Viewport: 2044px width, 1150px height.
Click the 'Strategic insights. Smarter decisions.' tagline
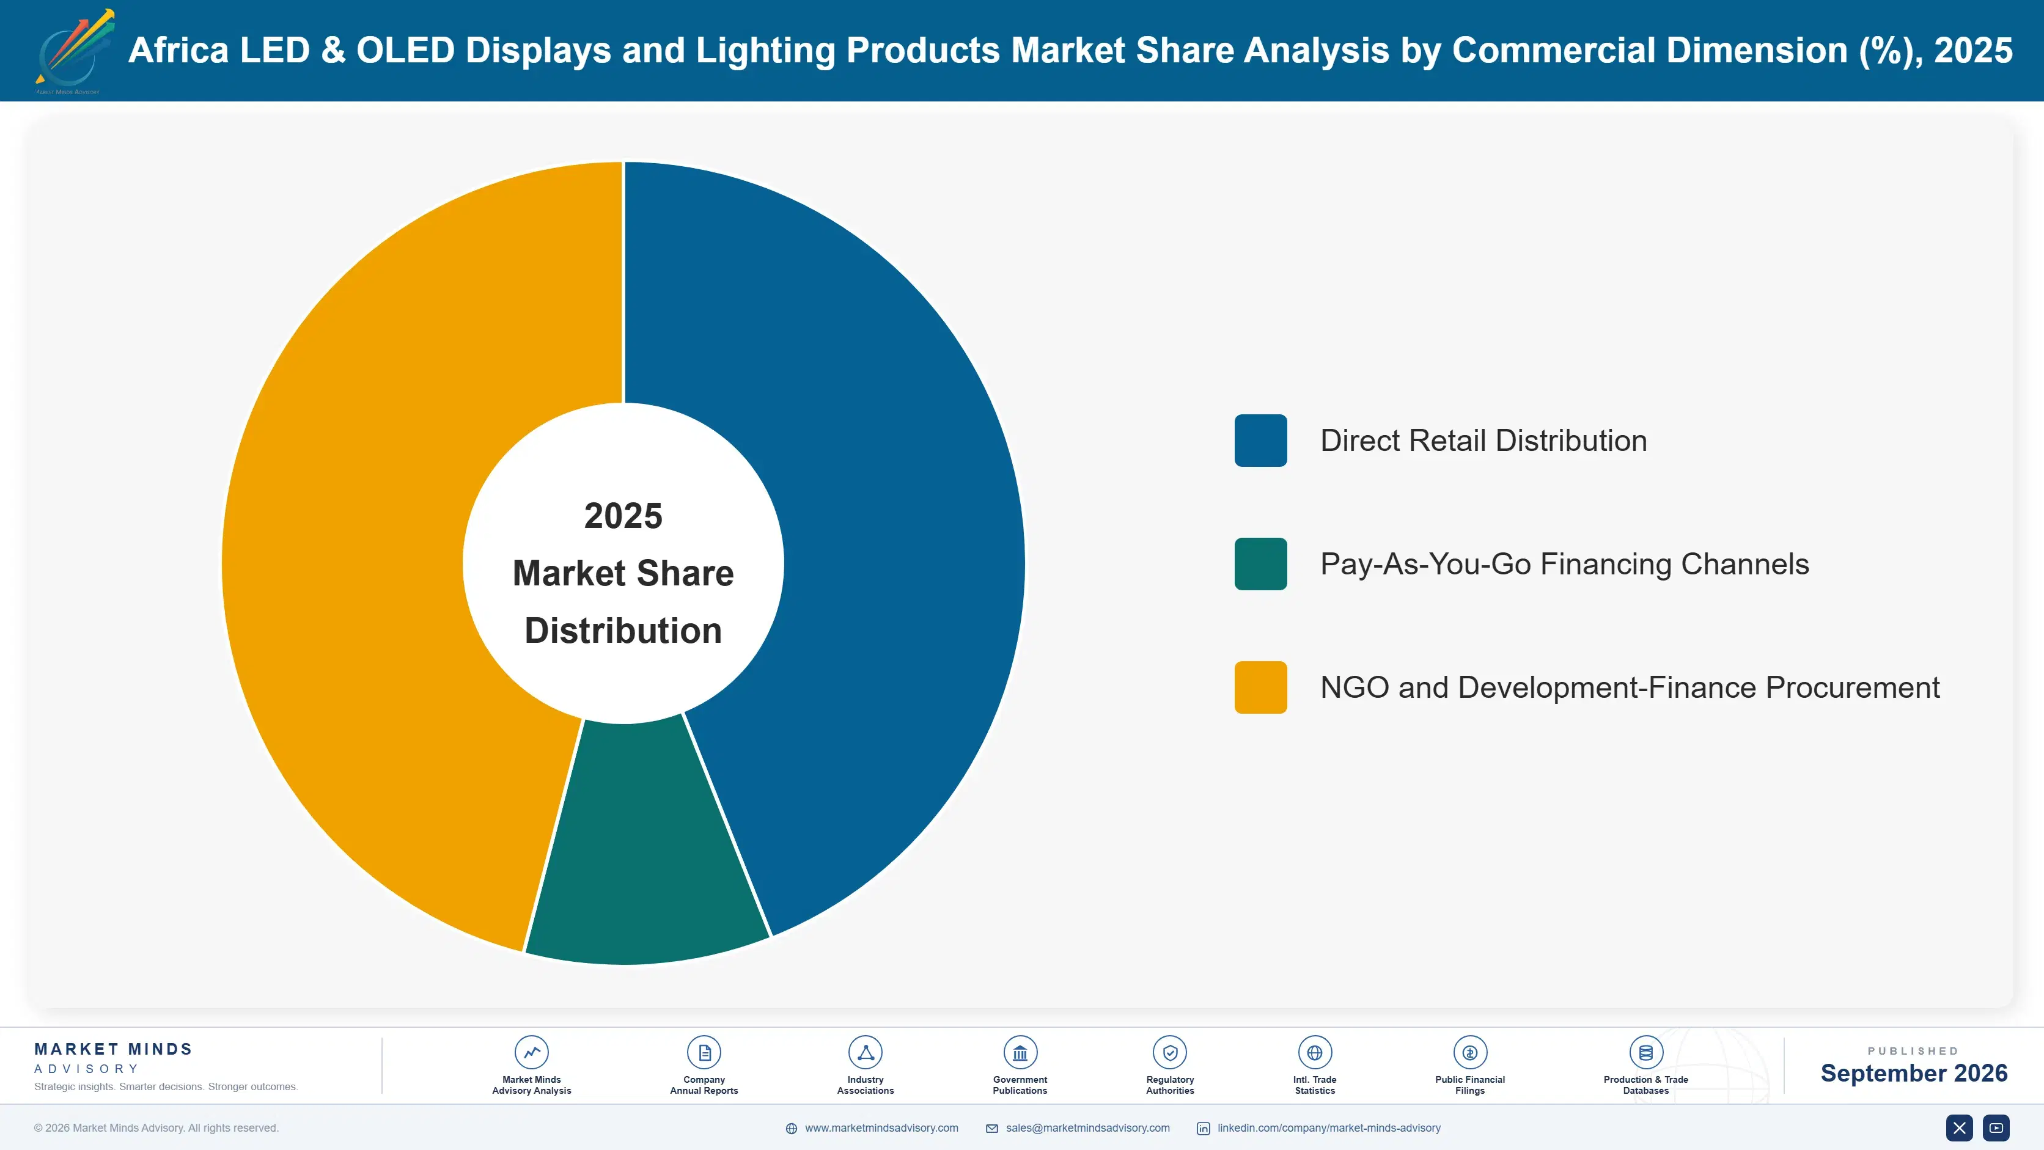coord(166,1086)
